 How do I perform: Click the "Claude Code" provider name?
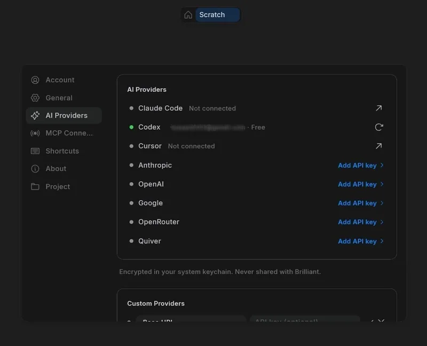tap(161, 108)
